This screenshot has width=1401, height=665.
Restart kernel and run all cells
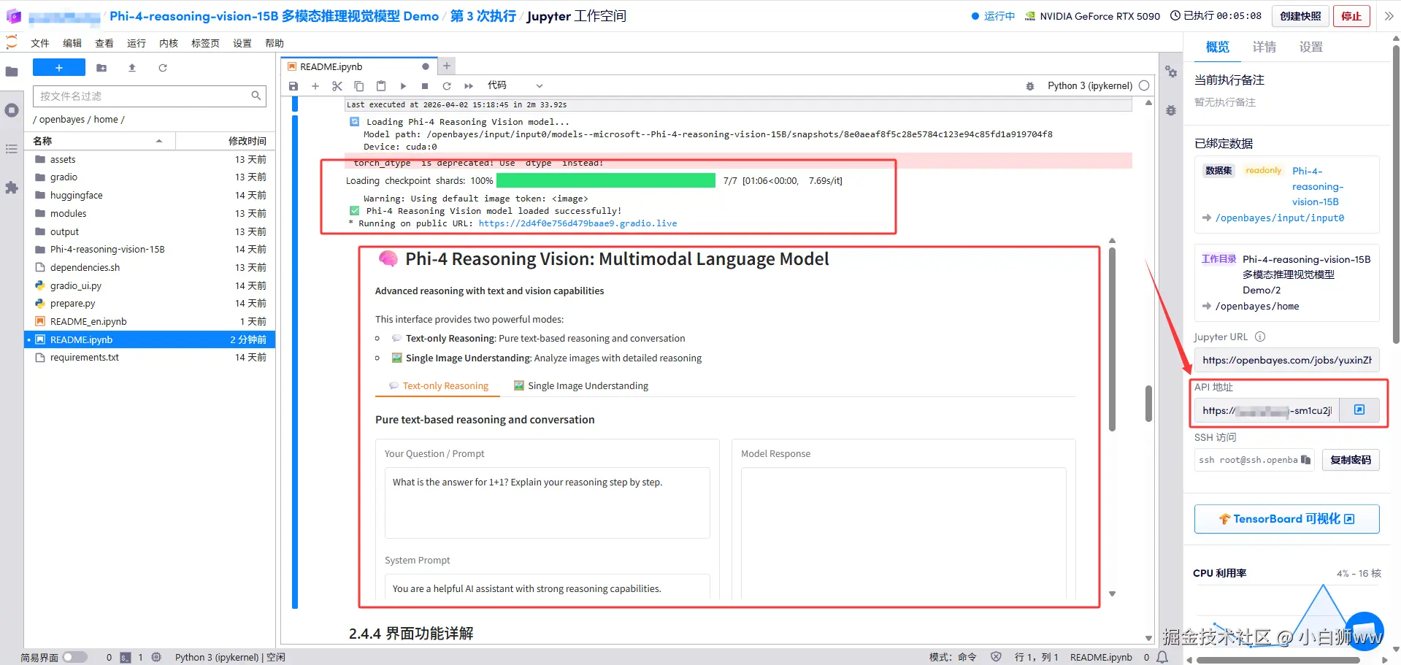469,86
